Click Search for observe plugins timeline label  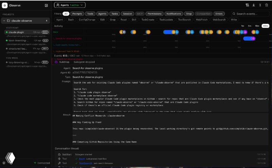point(68,38)
